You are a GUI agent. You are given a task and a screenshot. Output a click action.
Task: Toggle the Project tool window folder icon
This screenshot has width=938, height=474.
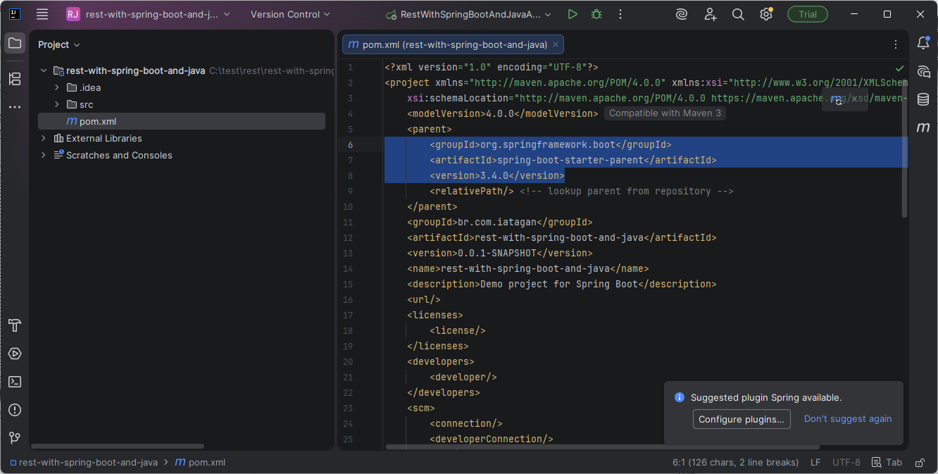point(15,44)
